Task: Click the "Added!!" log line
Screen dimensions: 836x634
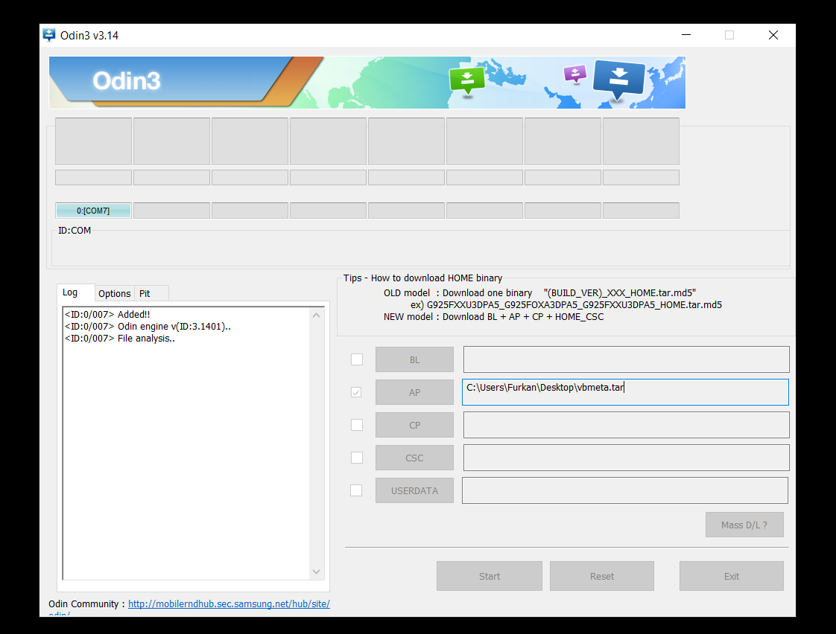Action: point(107,315)
